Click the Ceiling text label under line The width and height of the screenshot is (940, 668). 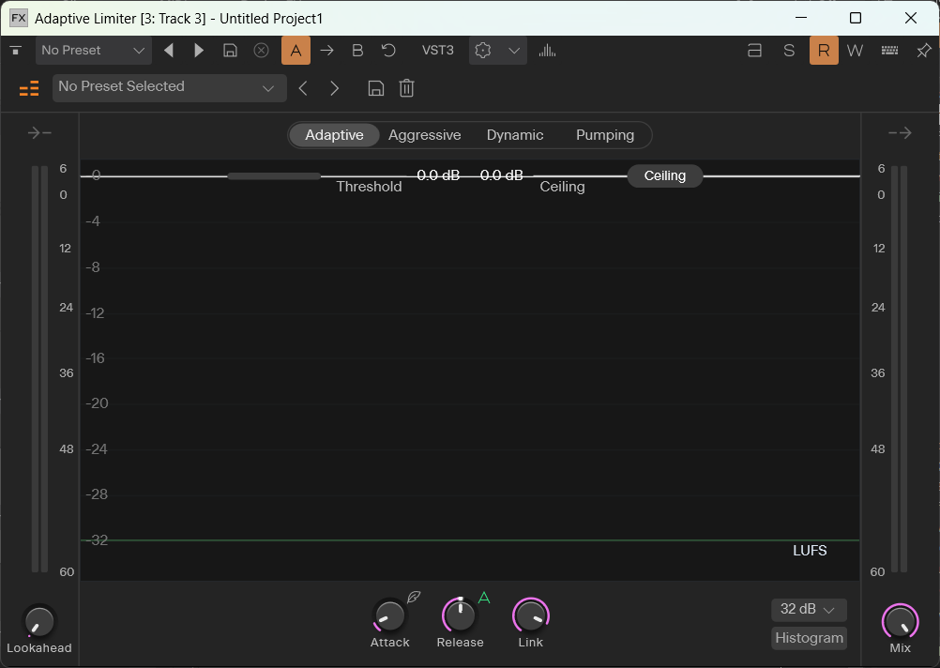point(562,187)
